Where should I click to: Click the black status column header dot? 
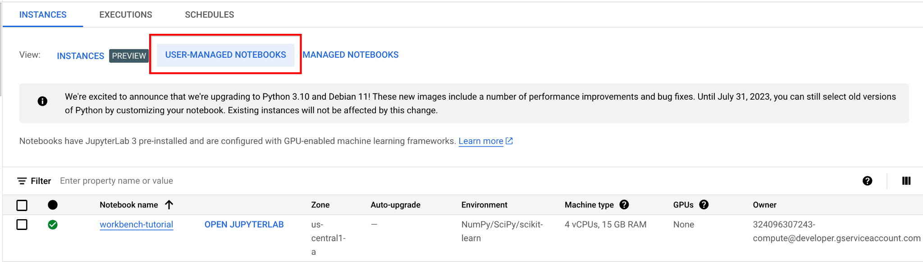click(53, 205)
